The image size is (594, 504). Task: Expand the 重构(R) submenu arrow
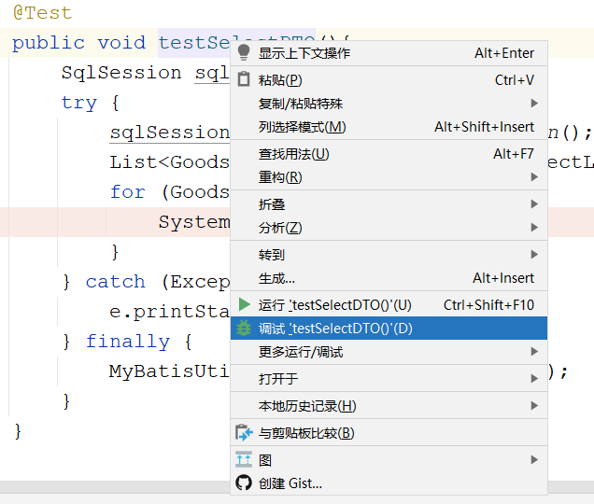pos(534,177)
